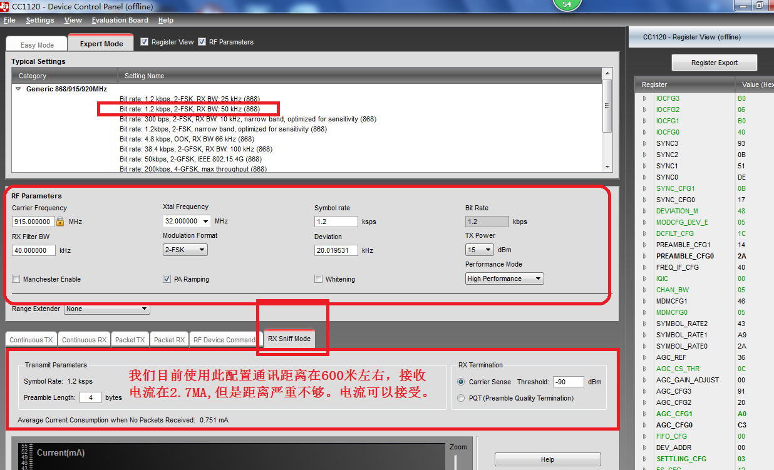Open the Range Extender dropdown
The width and height of the screenshot is (774, 470).
pos(107,309)
